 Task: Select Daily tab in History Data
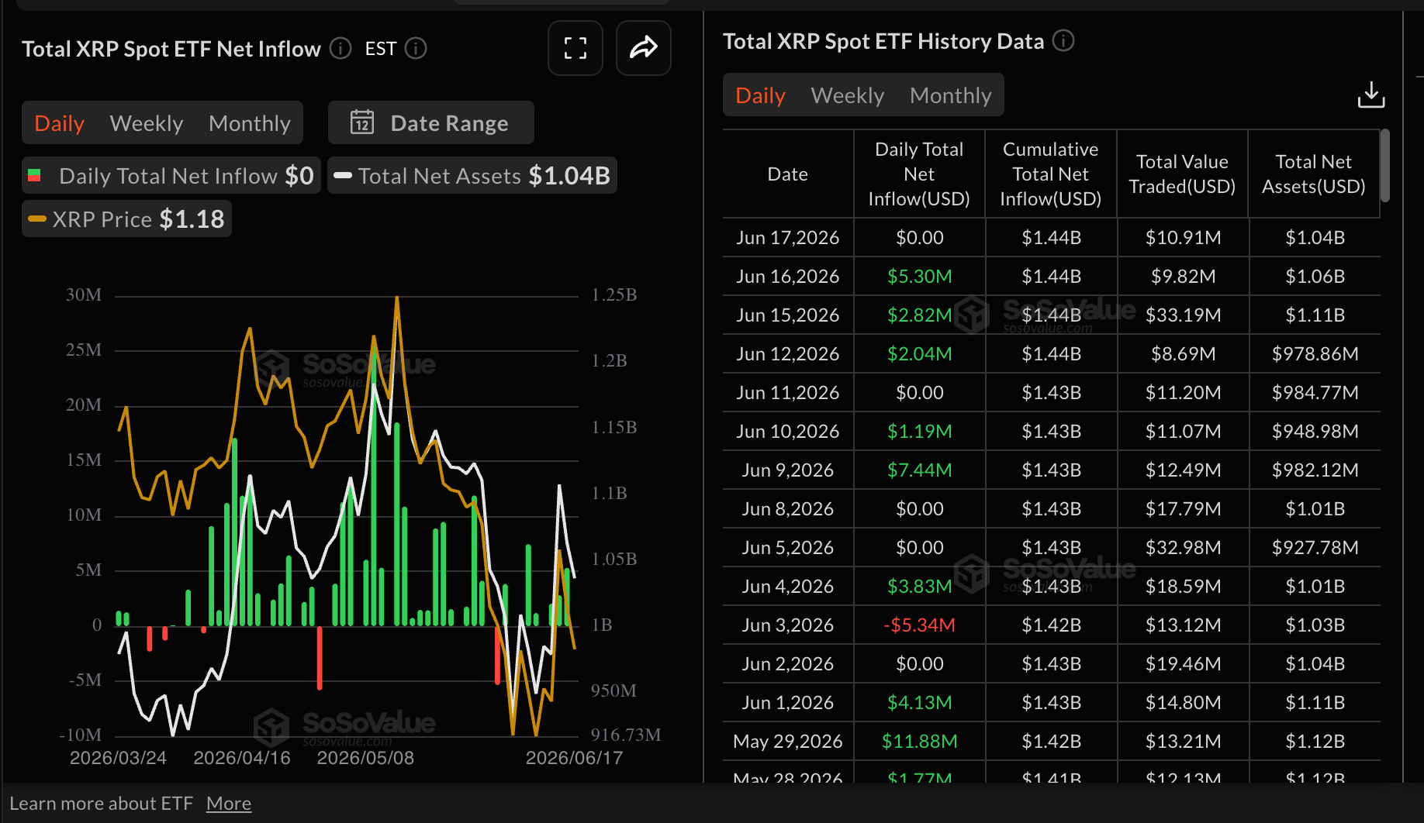point(761,95)
